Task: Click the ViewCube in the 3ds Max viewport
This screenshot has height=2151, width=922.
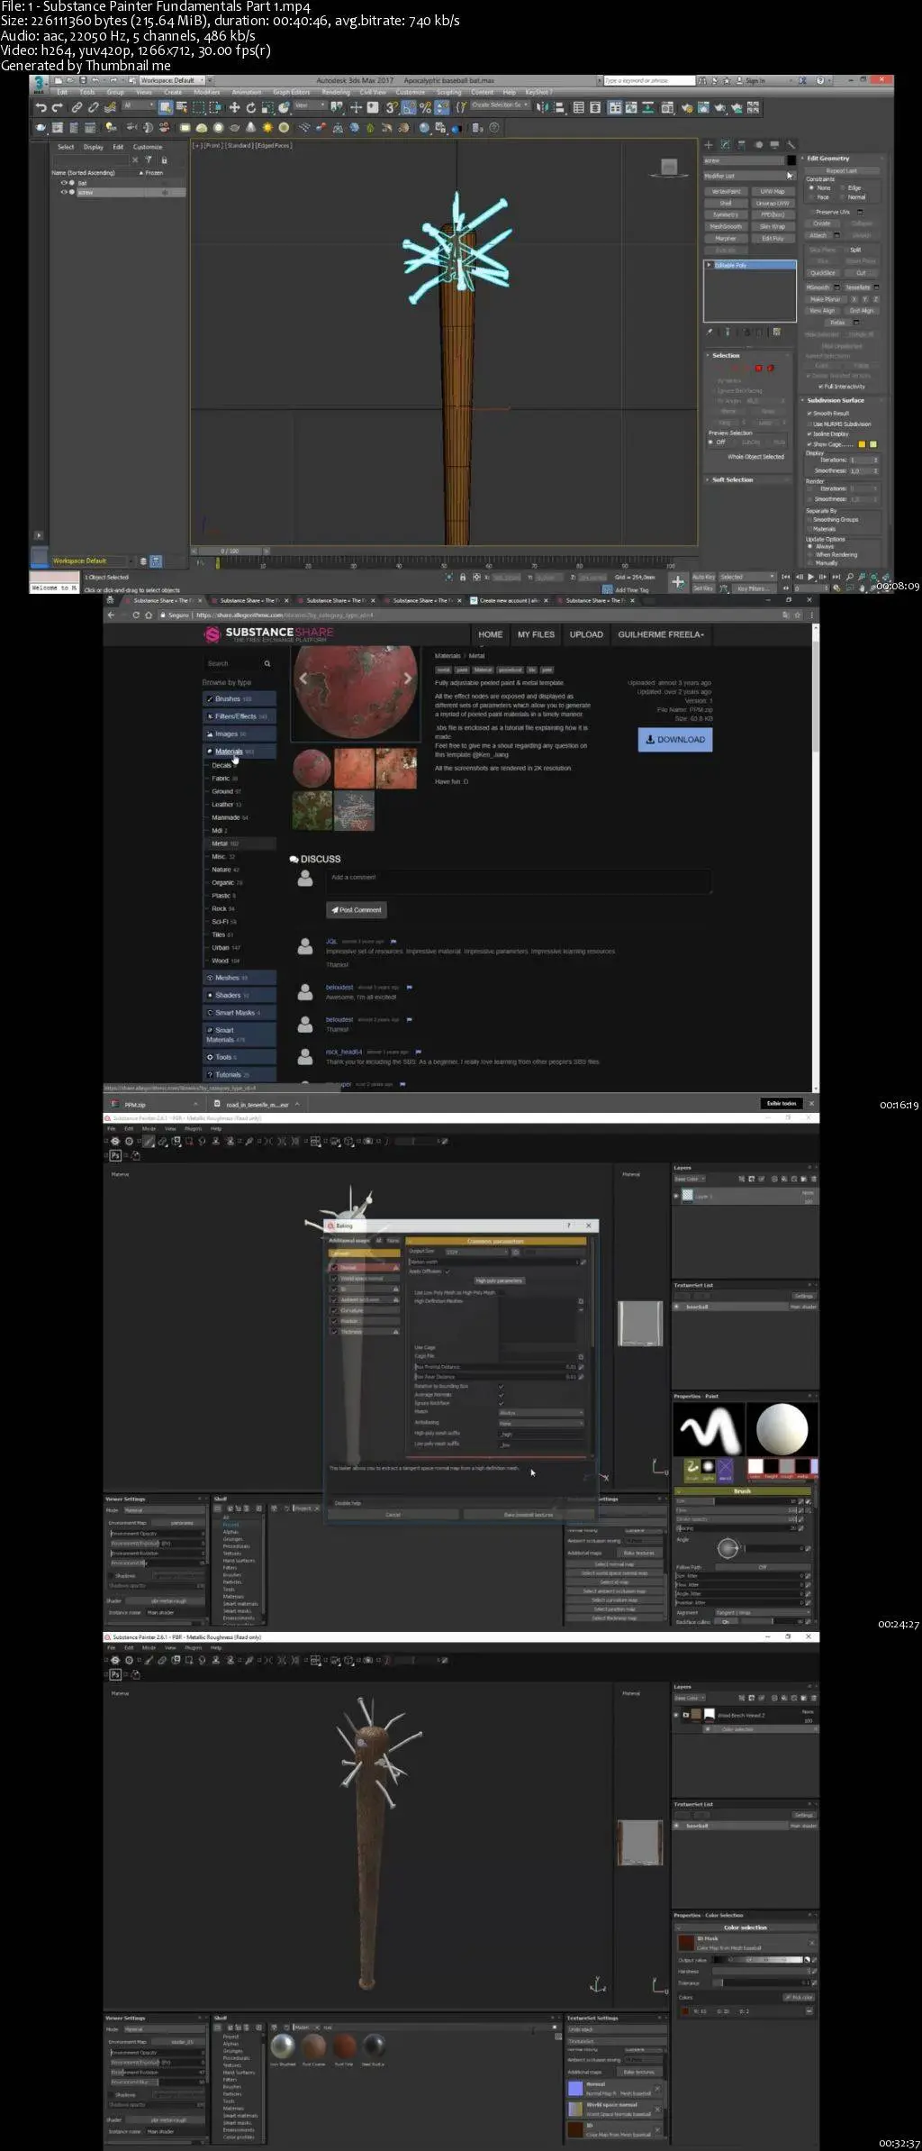Action: point(669,167)
